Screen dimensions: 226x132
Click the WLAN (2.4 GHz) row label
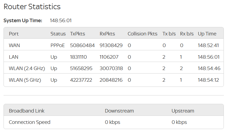[27, 68]
